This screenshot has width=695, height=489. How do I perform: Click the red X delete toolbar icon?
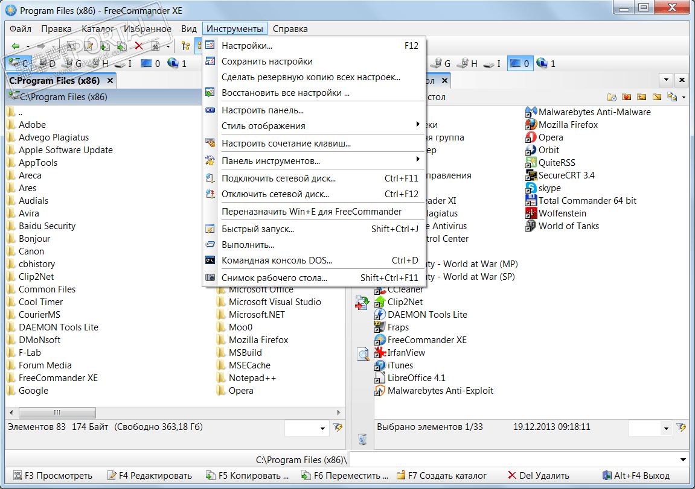[x=139, y=46]
